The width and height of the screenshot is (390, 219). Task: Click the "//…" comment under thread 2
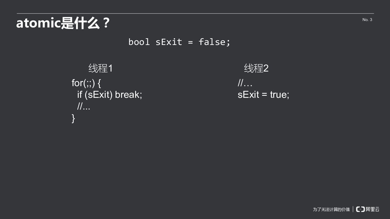(x=245, y=83)
